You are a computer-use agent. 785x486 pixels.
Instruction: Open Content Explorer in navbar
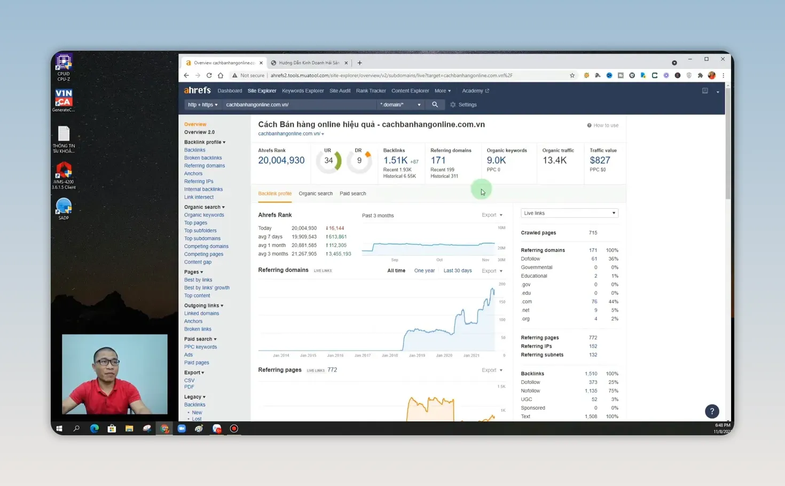coord(410,91)
